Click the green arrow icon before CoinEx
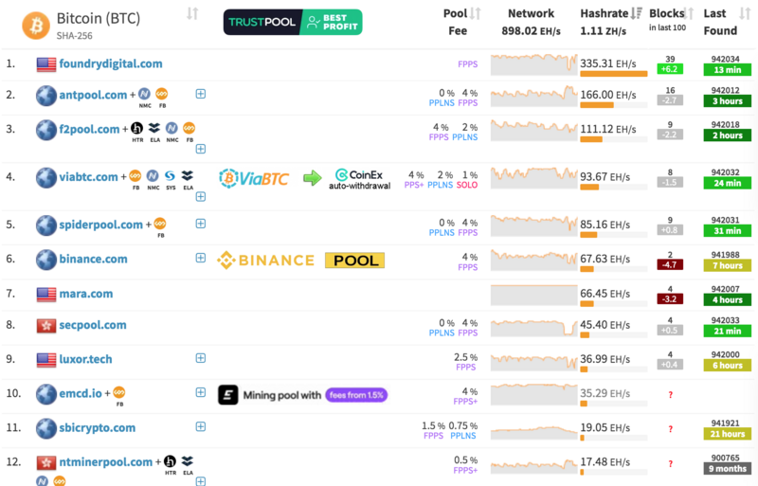758x486 pixels. coord(312,177)
